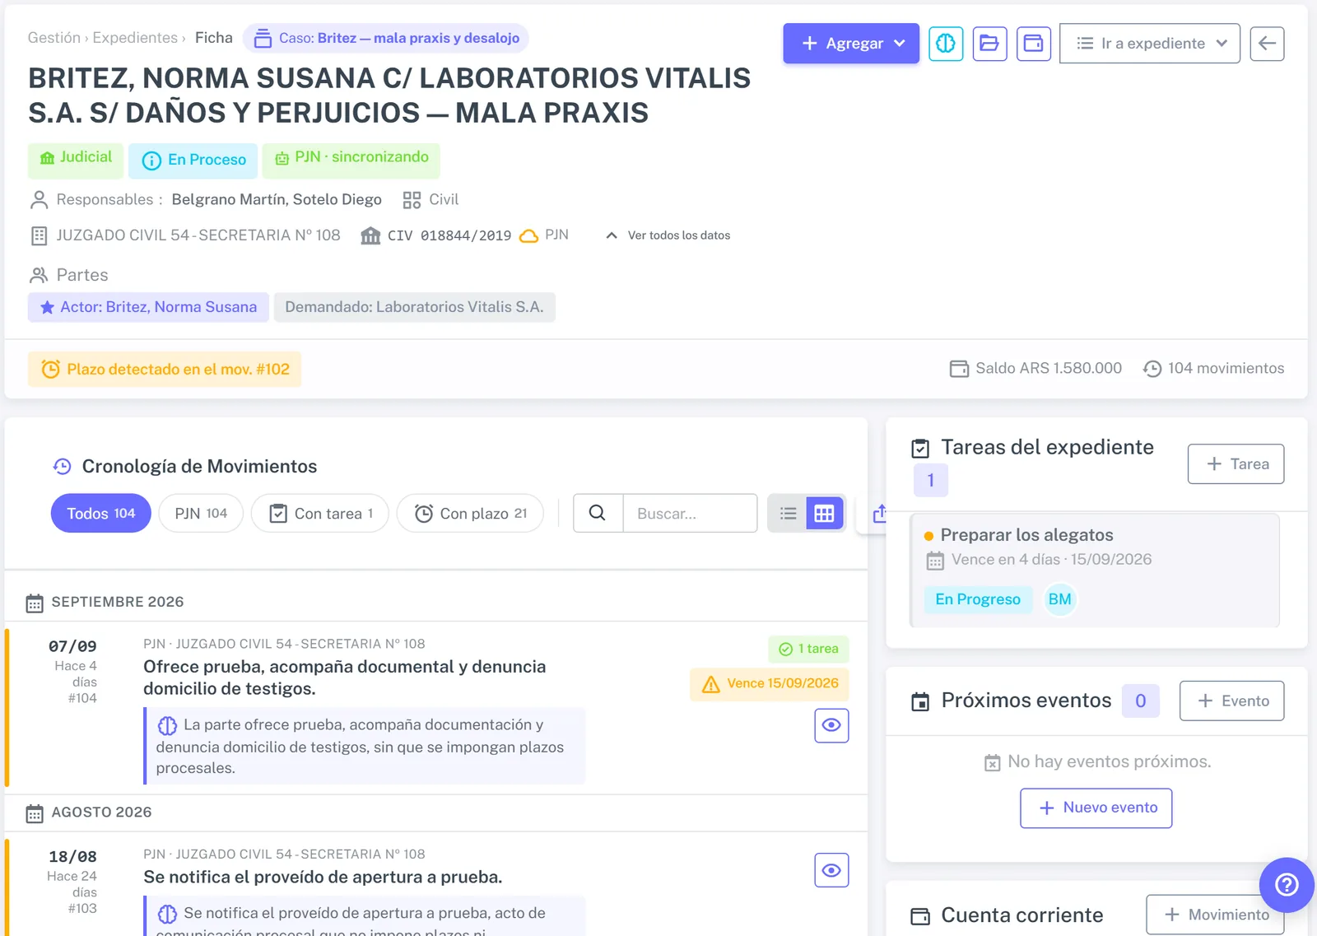Click the Vence 15/09/2026 warning badge
Viewport: 1317px width, 936px height.
[770, 683]
